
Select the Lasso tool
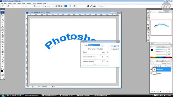pyautogui.click(x=2, y=20)
